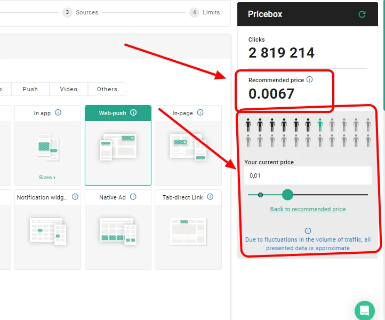The width and height of the screenshot is (385, 320).
Task: Click Back to recommended price link
Action: point(308,209)
